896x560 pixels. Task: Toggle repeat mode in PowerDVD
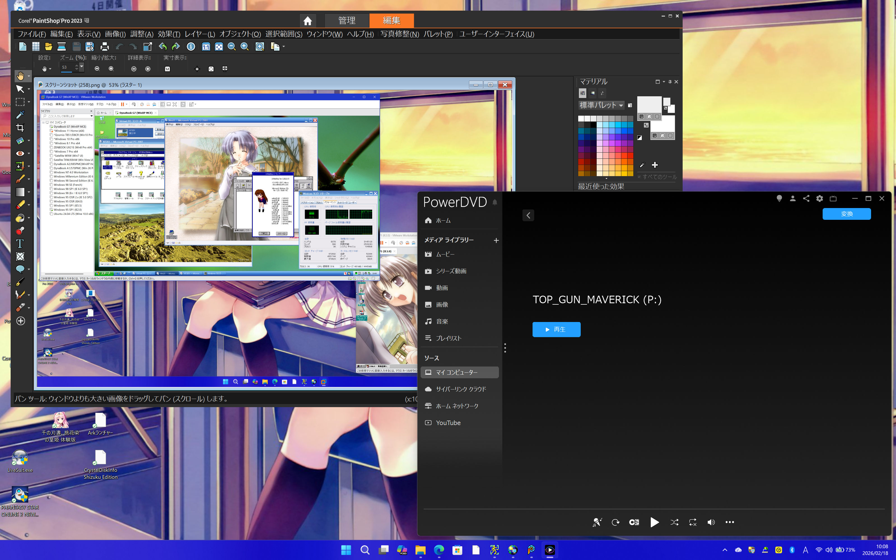(692, 522)
